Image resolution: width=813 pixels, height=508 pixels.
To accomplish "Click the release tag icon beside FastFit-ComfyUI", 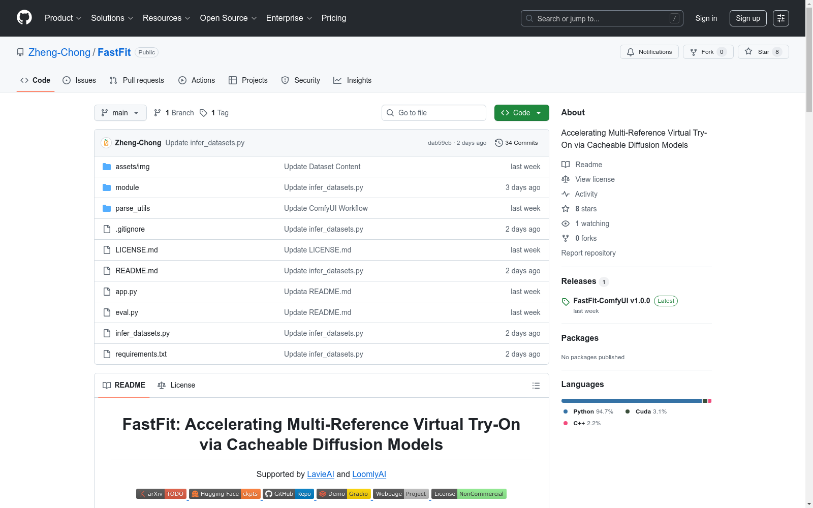I will (x=566, y=302).
